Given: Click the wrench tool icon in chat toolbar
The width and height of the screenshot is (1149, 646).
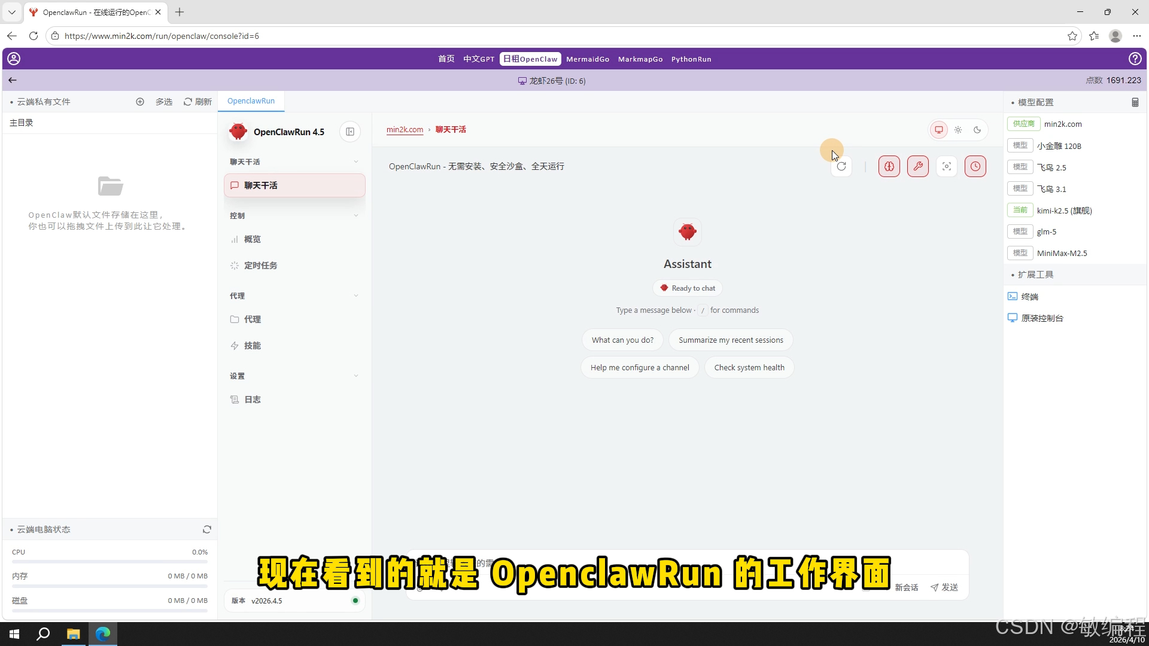Looking at the screenshot, I should (917, 166).
